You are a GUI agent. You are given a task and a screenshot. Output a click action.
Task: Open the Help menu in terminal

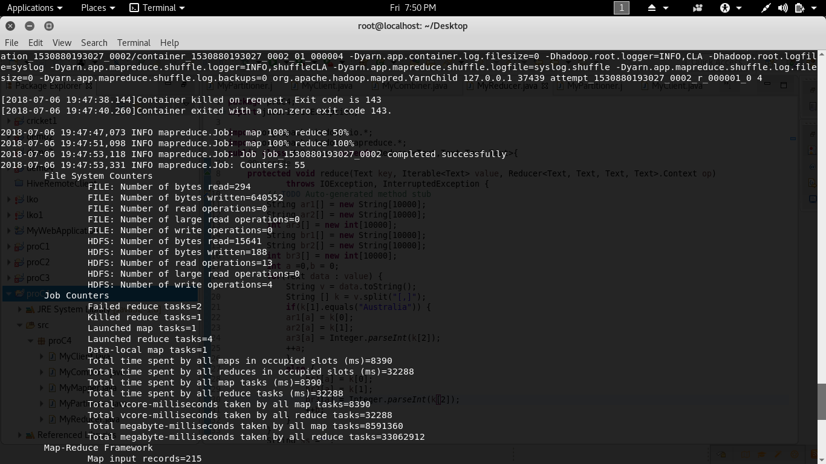[169, 43]
